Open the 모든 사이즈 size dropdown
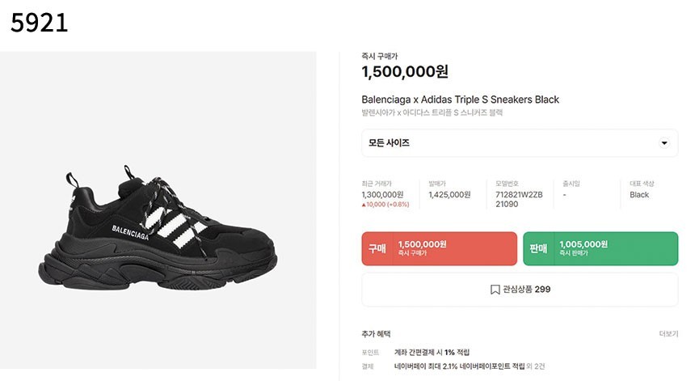The width and height of the screenshot is (695, 381). coord(519,143)
